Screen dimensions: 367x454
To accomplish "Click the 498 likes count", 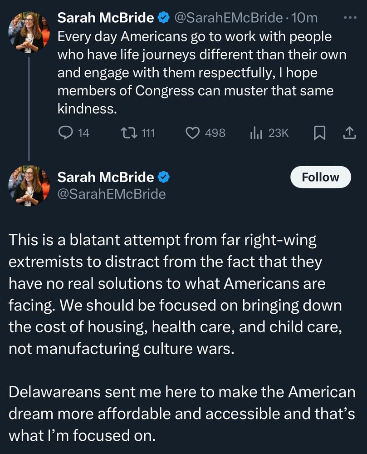I will 215,133.
